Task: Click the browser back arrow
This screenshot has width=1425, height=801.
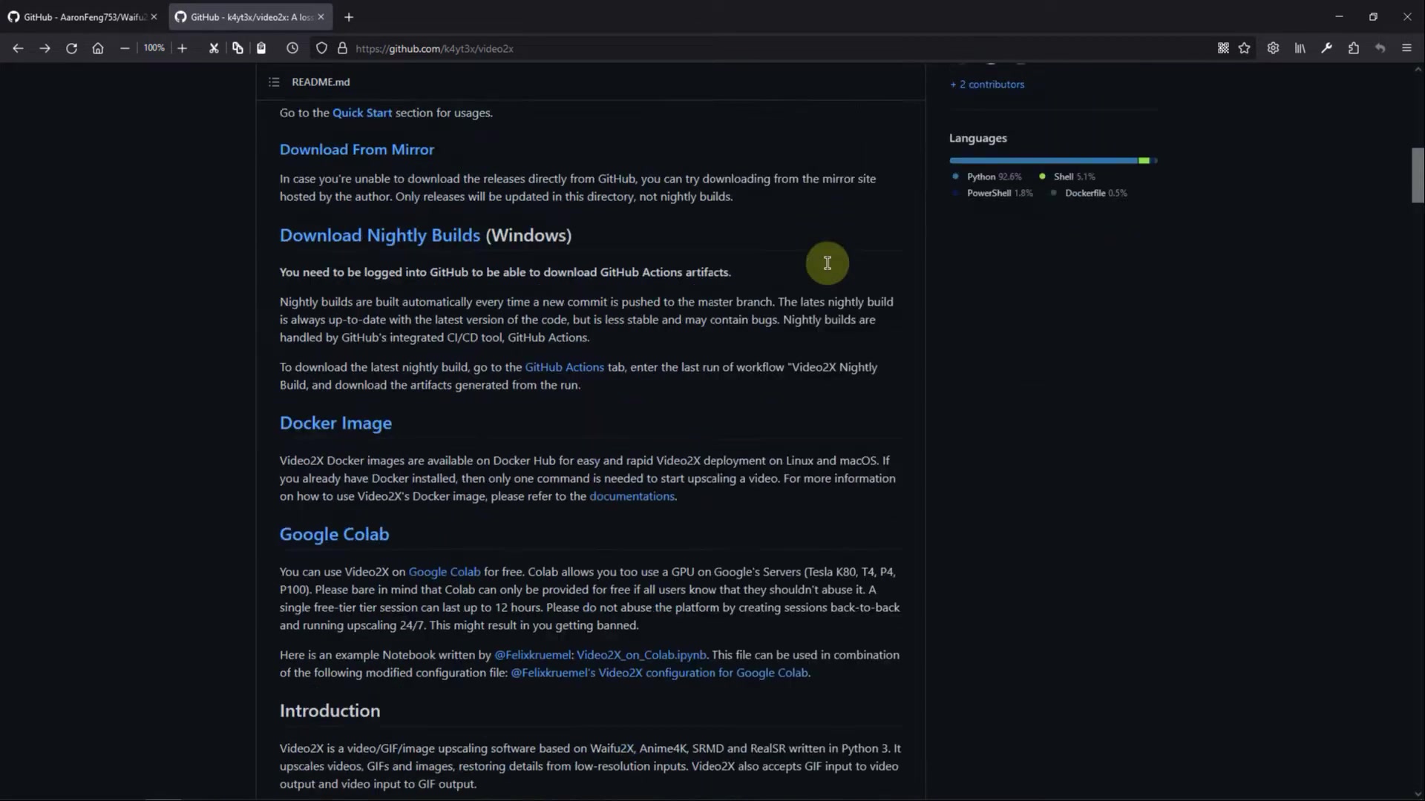Action: [x=18, y=48]
